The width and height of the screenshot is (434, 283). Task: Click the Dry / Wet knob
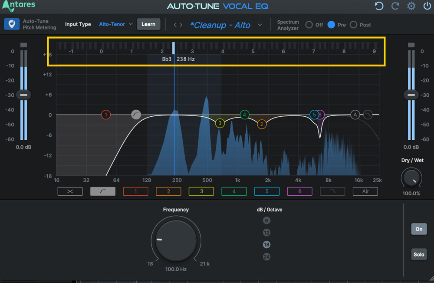pos(411,178)
